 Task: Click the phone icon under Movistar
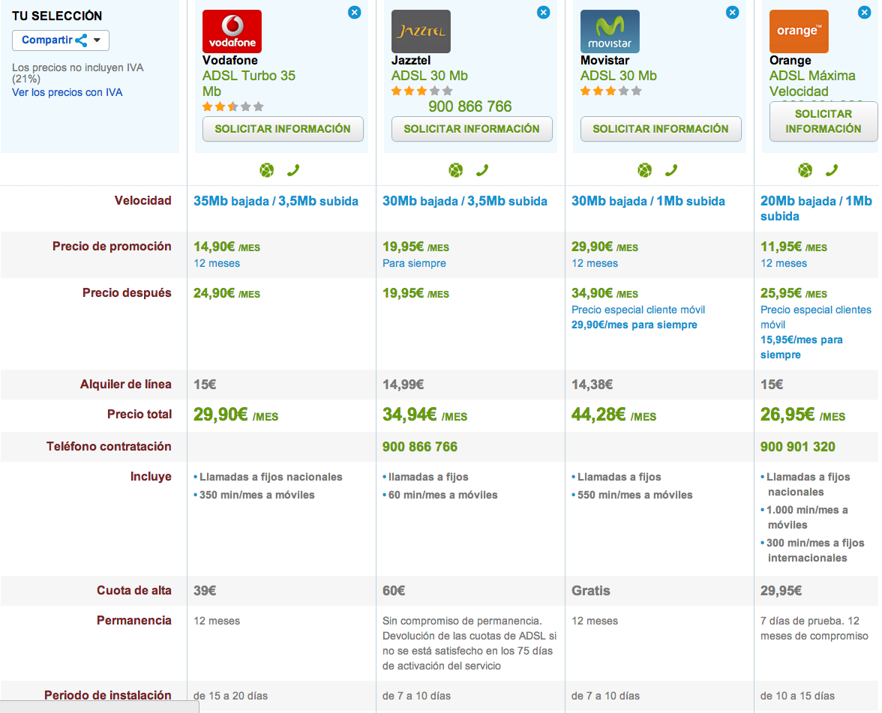click(x=671, y=169)
